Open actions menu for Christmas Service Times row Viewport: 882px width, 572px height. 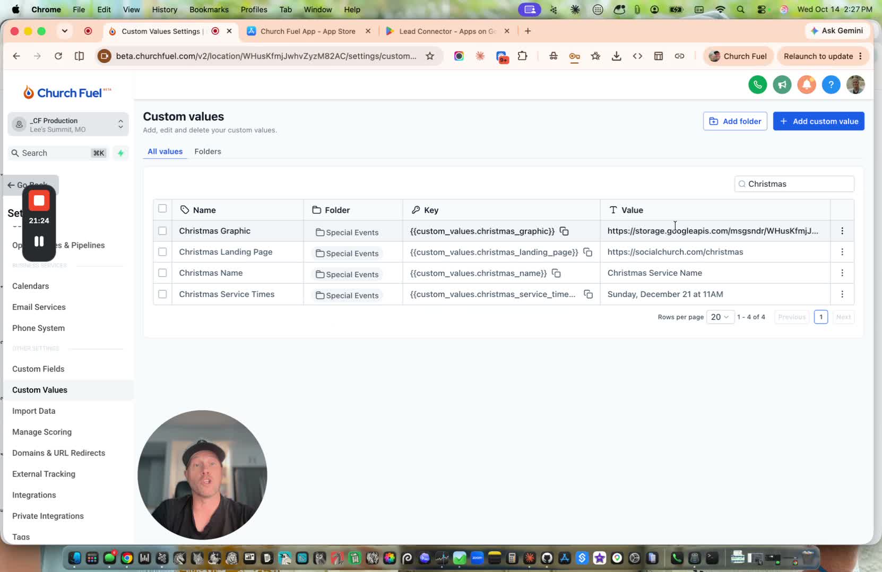842,294
